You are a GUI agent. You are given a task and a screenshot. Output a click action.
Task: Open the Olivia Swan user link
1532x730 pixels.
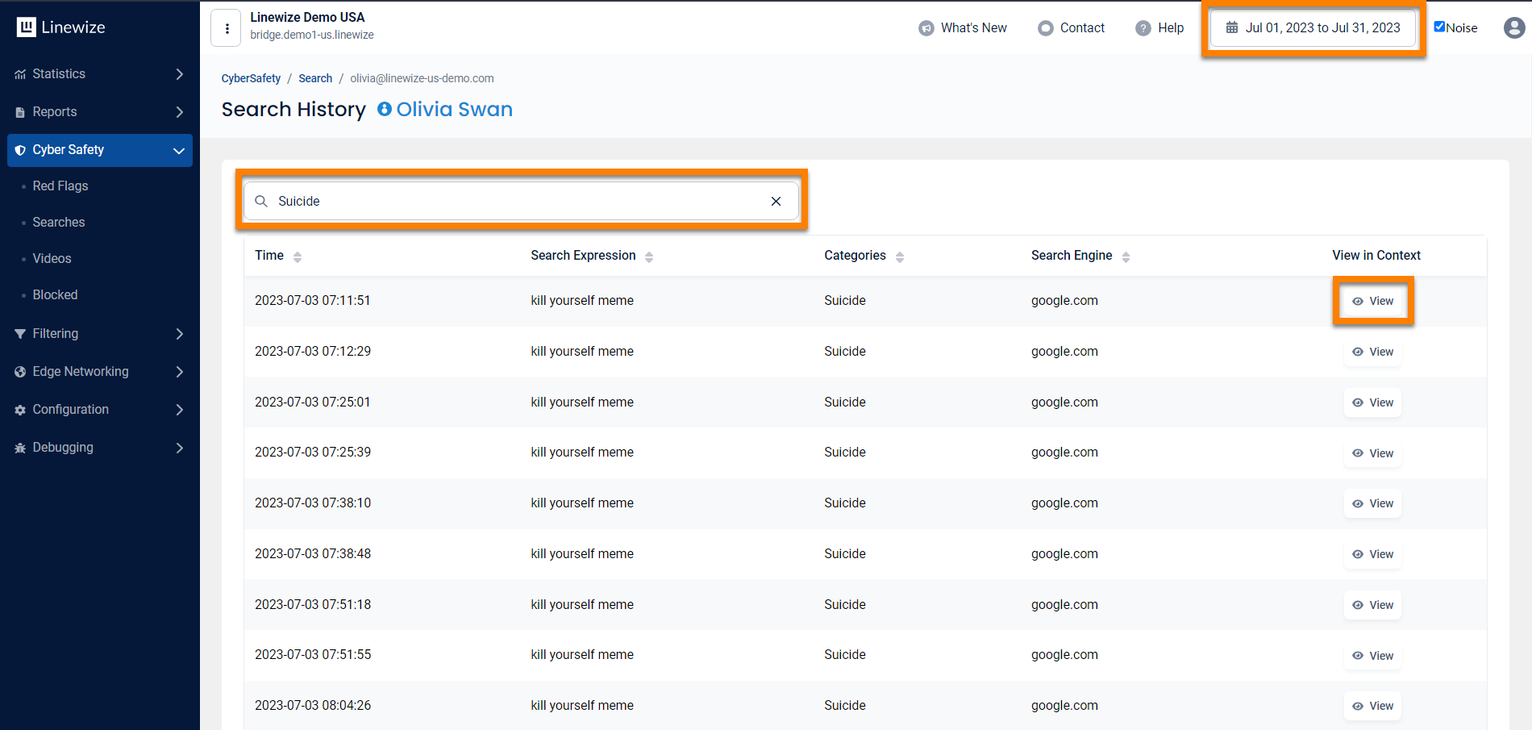coord(454,109)
